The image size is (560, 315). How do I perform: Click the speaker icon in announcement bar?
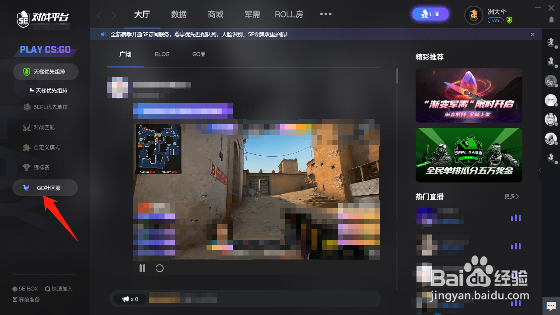104,34
